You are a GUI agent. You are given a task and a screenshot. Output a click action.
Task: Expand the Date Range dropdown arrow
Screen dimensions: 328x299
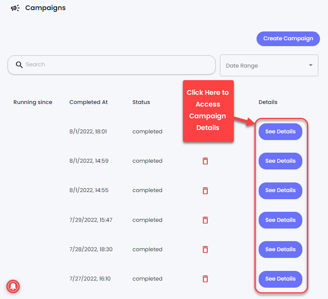tap(311, 65)
